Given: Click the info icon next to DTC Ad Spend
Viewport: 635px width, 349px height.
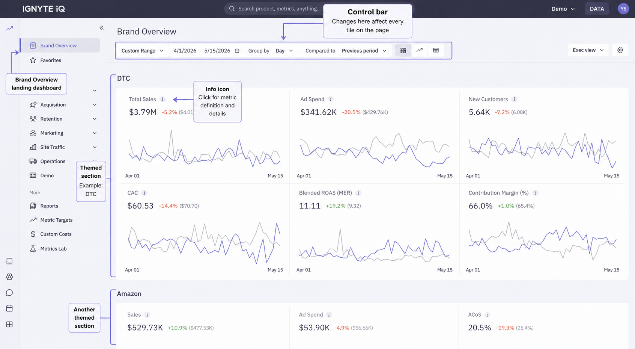Looking at the screenshot, I should [331, 99].
